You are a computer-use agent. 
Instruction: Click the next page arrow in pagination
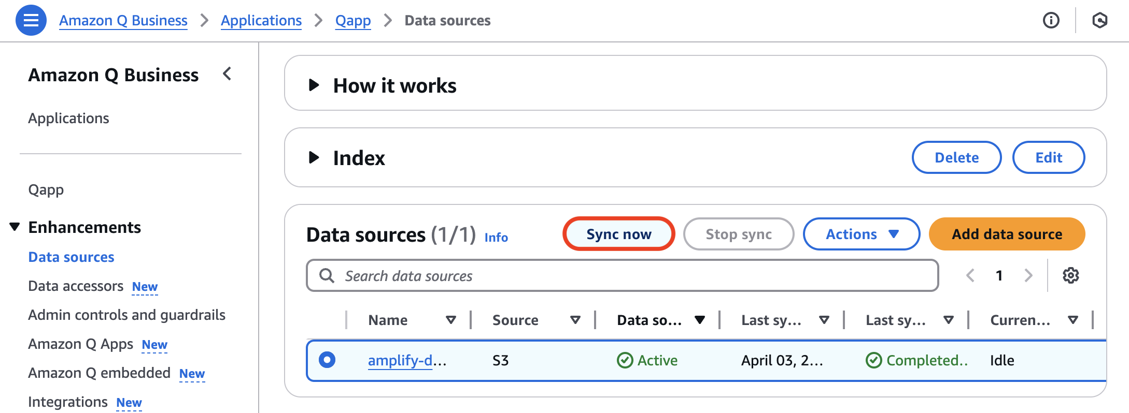tap(1028, 275)
